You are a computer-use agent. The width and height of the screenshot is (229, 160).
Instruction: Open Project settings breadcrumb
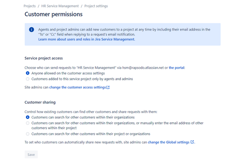96,6
